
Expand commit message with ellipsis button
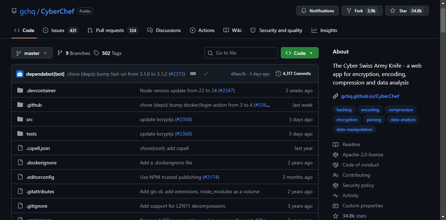click(x=193, y=74)
